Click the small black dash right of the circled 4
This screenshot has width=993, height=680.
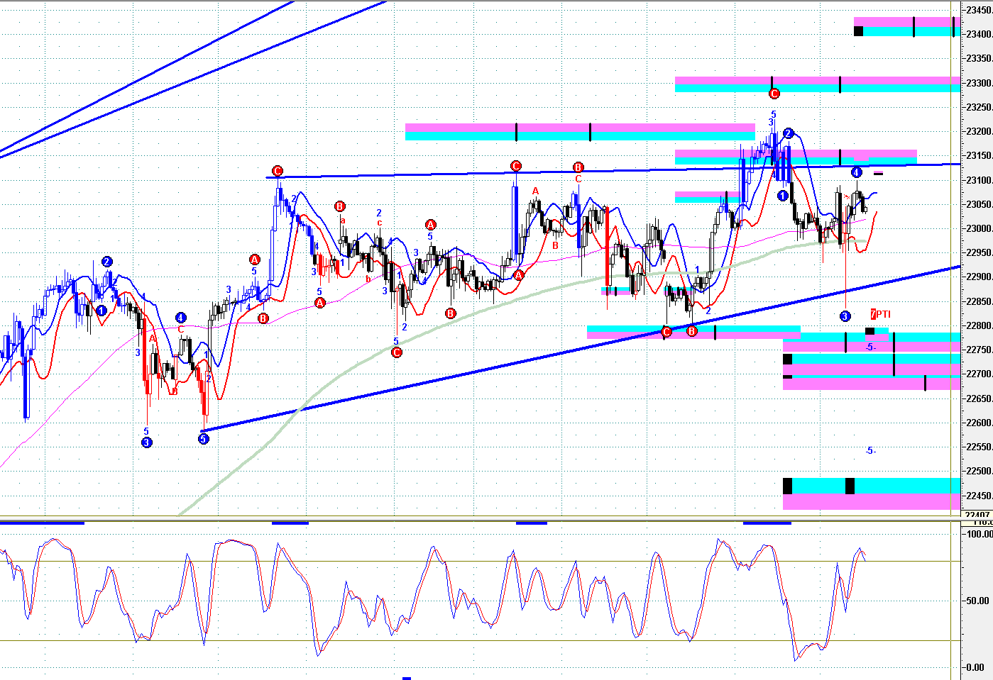click(878, 173)
